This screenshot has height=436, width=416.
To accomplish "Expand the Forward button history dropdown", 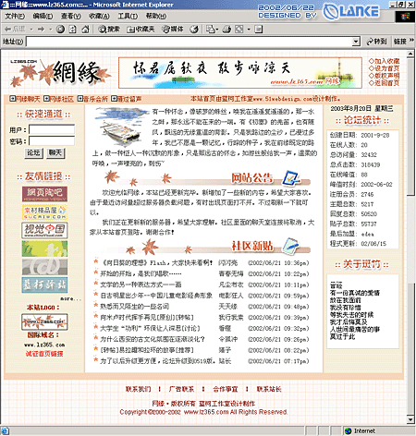I will pos(51,30).
